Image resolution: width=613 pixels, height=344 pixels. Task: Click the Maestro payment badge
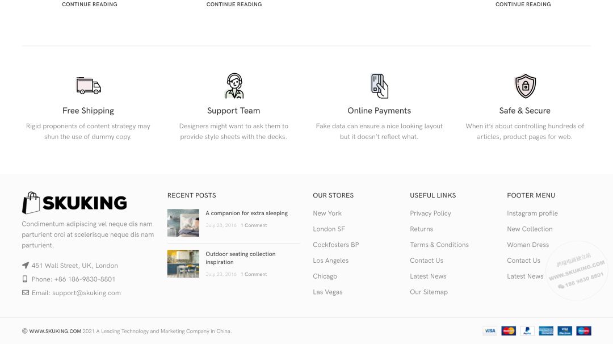pos(583,331)
